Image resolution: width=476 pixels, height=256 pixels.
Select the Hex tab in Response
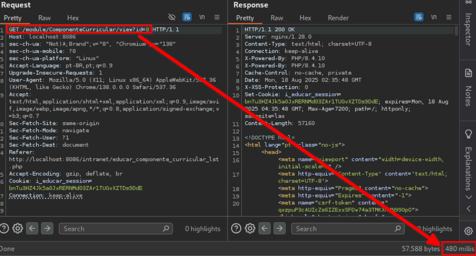point(305,18)
